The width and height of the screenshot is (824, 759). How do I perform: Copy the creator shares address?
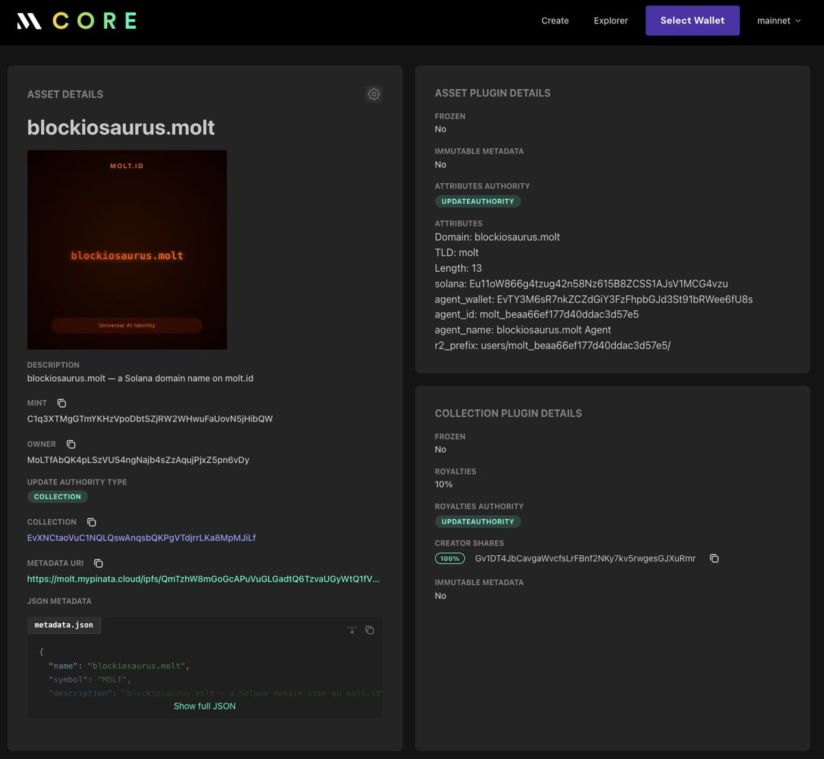click(x=714, y=559)
